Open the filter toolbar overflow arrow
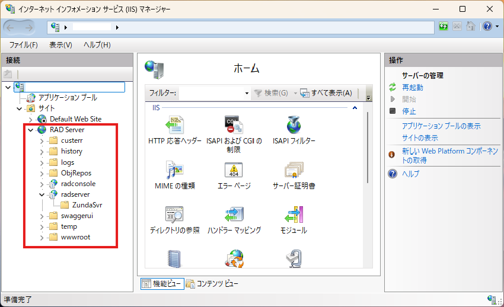This screenshot has height=307, width=504. coord(368,98)
